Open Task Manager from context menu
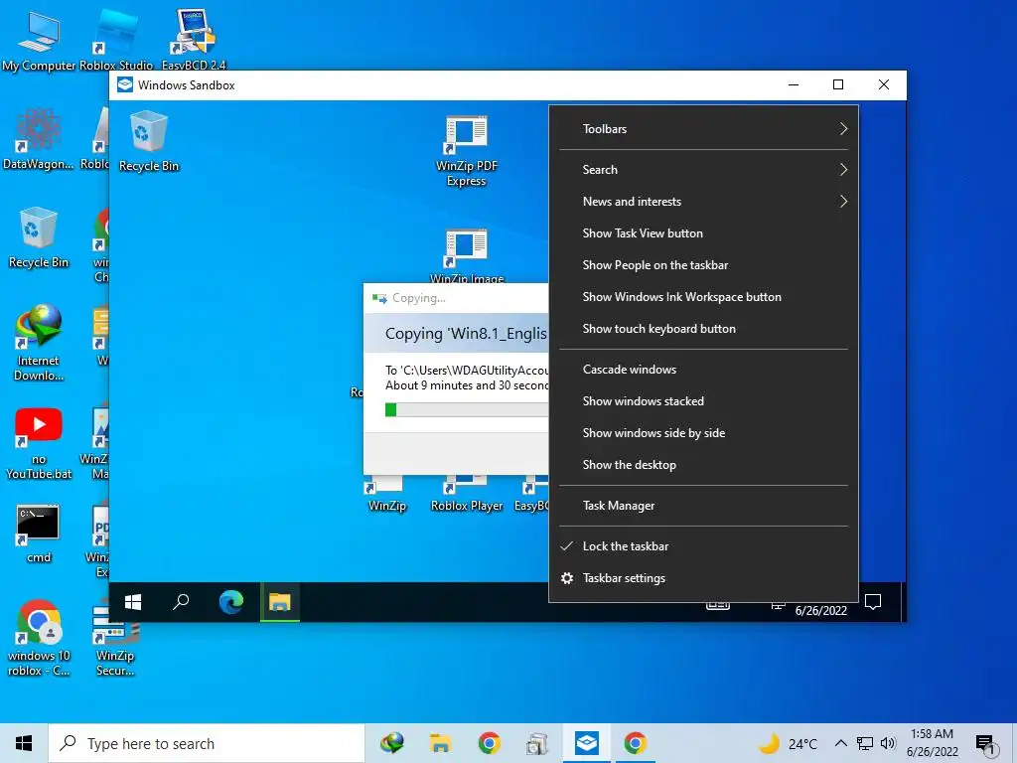This screenshot has height=763, width=1017. [x=704, y=506]
